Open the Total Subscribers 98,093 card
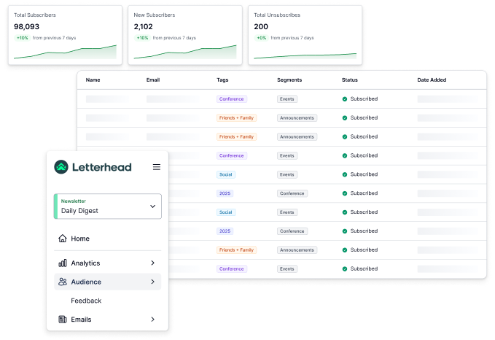 point(65,35)
